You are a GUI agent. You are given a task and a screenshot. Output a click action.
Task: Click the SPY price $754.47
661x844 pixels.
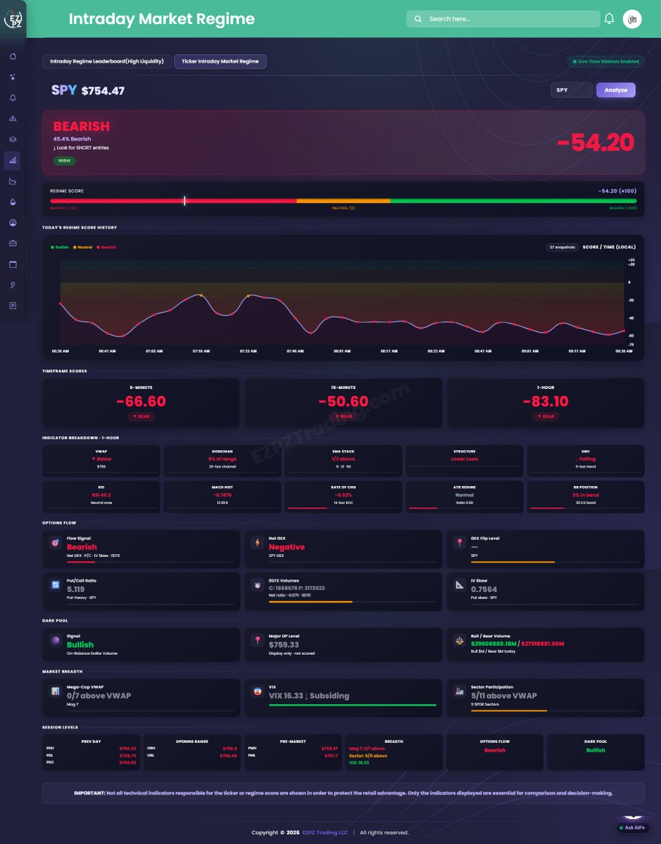[103, 91]
